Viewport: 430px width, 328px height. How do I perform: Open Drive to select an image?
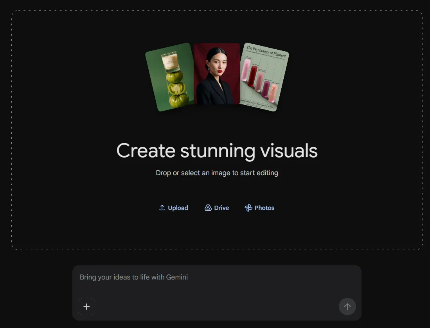217,208
